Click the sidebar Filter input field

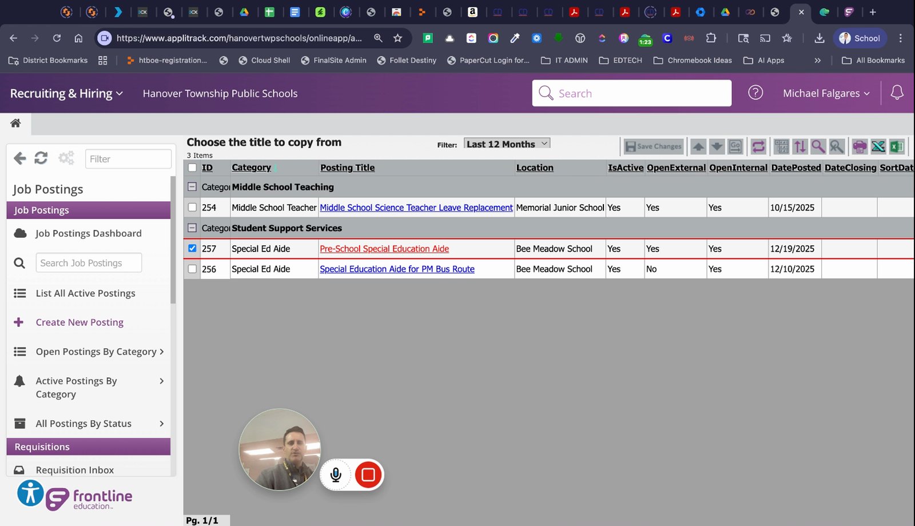(128, 159)
